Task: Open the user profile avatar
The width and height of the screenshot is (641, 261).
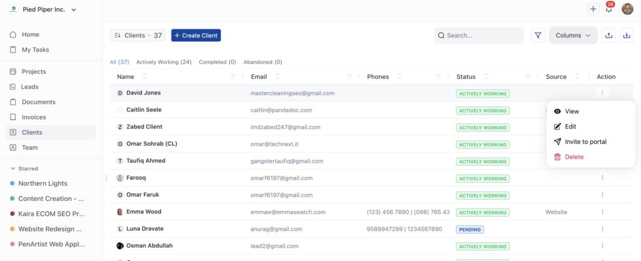Action: [x=627, y=9]
